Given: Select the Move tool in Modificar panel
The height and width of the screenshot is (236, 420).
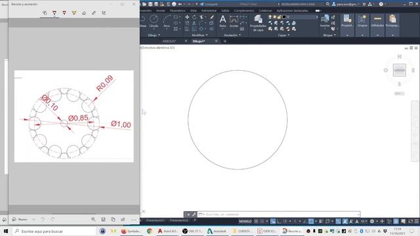Looking at the screenshot, I should (187, 17).
